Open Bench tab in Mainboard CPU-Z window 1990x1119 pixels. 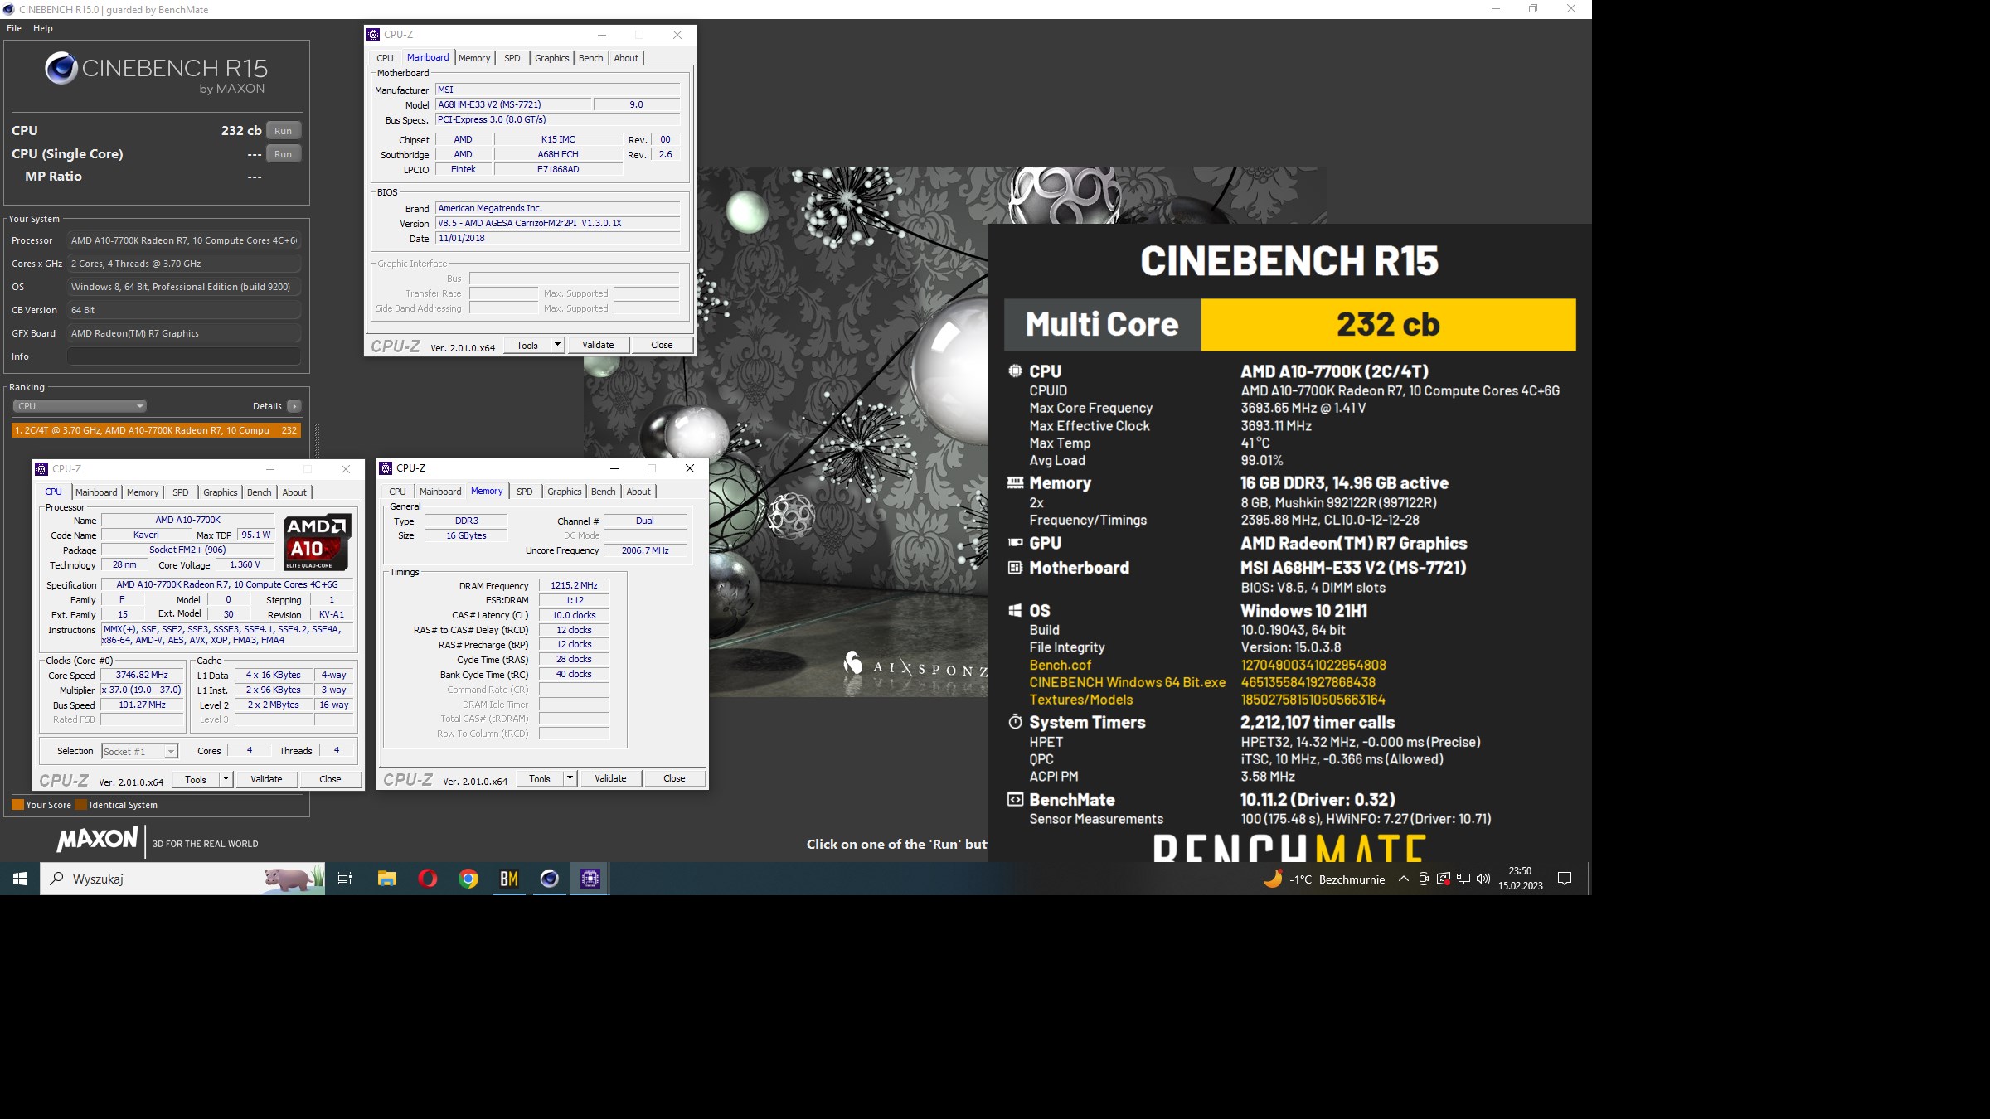tap(591, 58)
